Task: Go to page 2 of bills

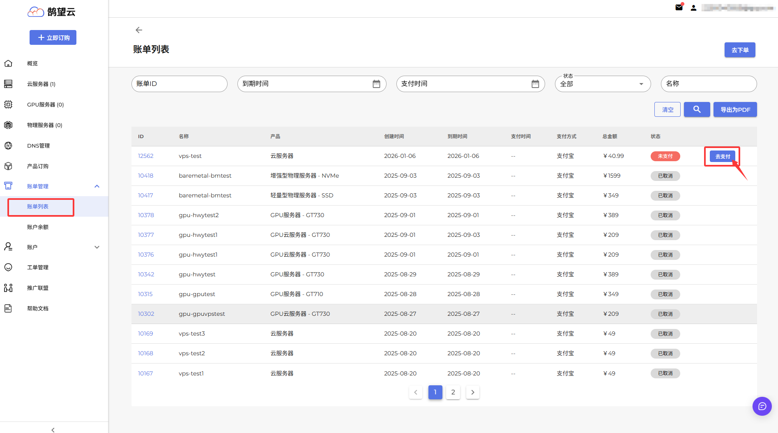Action: 453,392
